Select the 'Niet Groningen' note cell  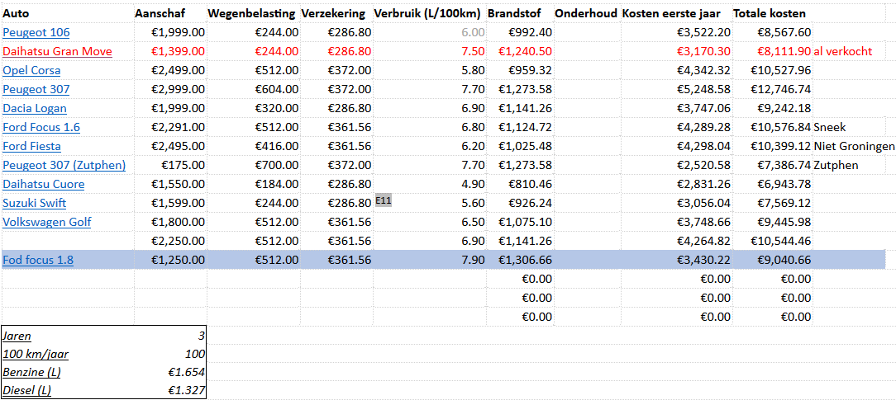tap(854, 146)
